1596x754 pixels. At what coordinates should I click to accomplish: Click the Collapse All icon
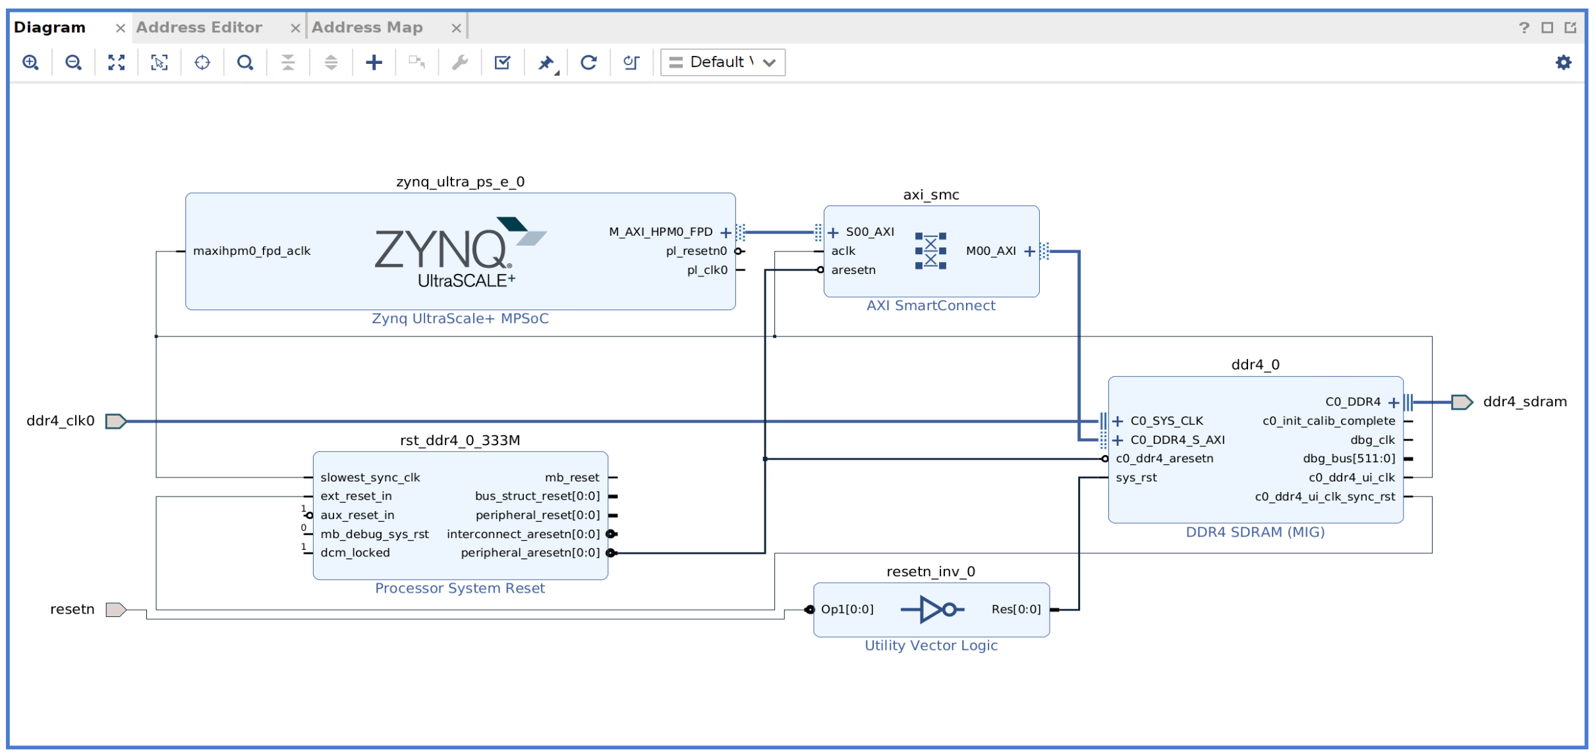coord(288,63)
